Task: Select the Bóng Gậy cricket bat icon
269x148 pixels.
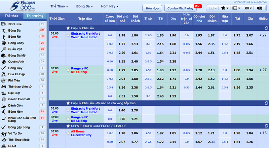Action: tap(4, 68)
